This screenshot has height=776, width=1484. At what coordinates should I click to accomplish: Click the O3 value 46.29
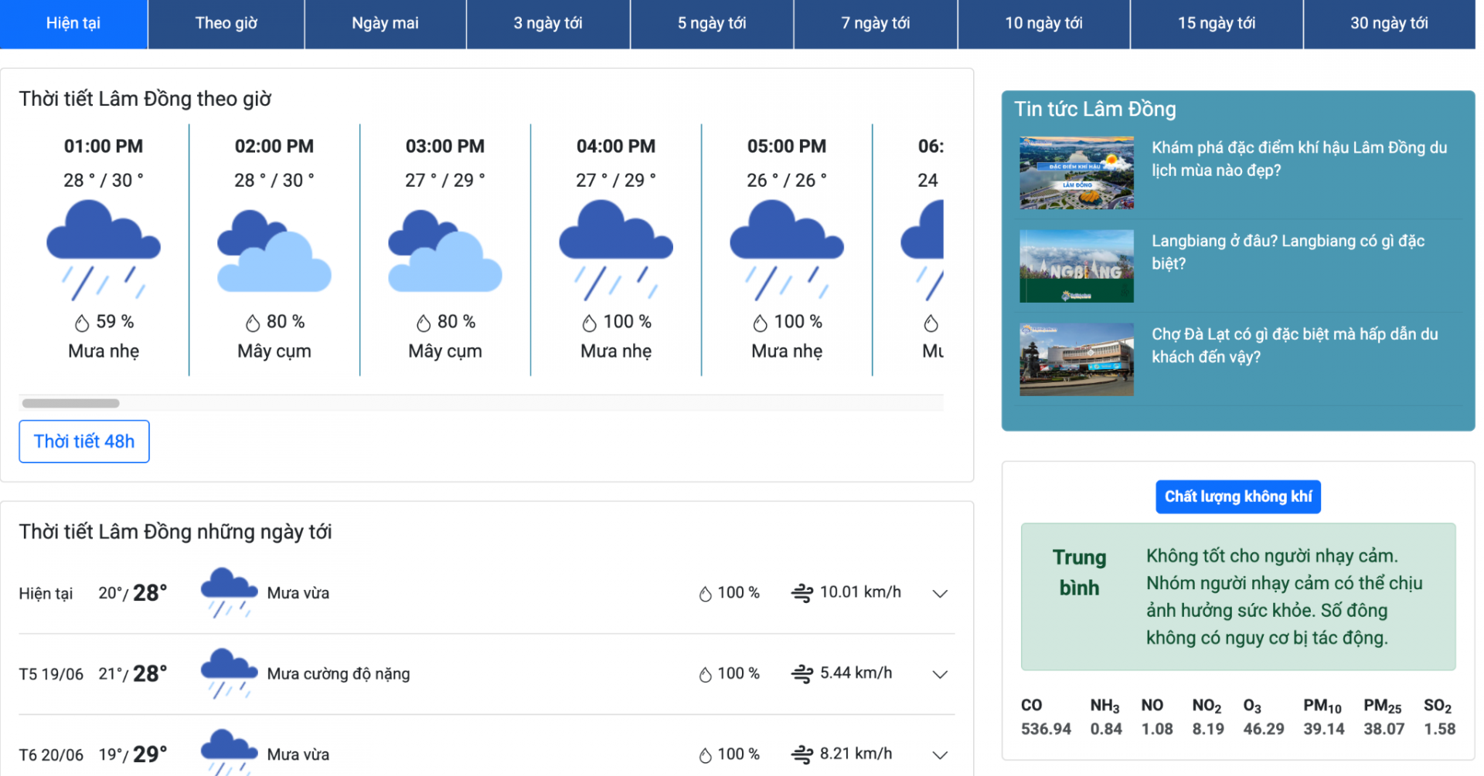click(x=1264, y=729)
